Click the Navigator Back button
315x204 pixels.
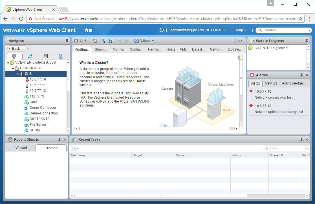tap(16, 49)
